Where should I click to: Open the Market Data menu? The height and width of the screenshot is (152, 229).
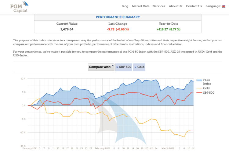tap(140, 6)
